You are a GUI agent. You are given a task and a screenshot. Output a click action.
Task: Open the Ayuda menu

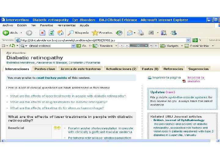tap(84, 25)
